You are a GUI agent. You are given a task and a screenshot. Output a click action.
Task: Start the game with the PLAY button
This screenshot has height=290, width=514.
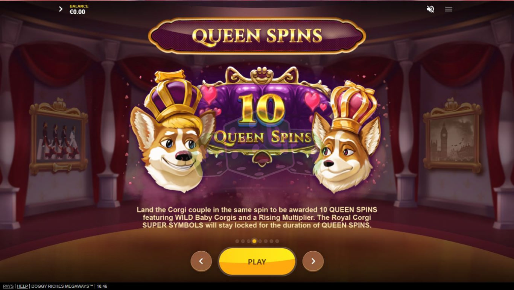tap(257, 261)
